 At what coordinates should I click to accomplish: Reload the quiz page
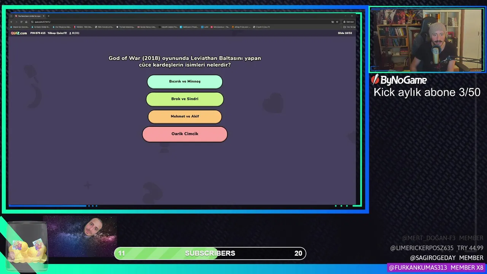click(x=21, y=22)
